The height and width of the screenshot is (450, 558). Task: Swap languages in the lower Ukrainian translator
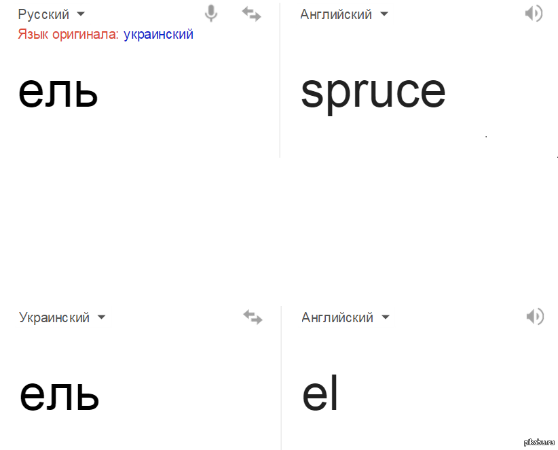[x=253, y=317]
